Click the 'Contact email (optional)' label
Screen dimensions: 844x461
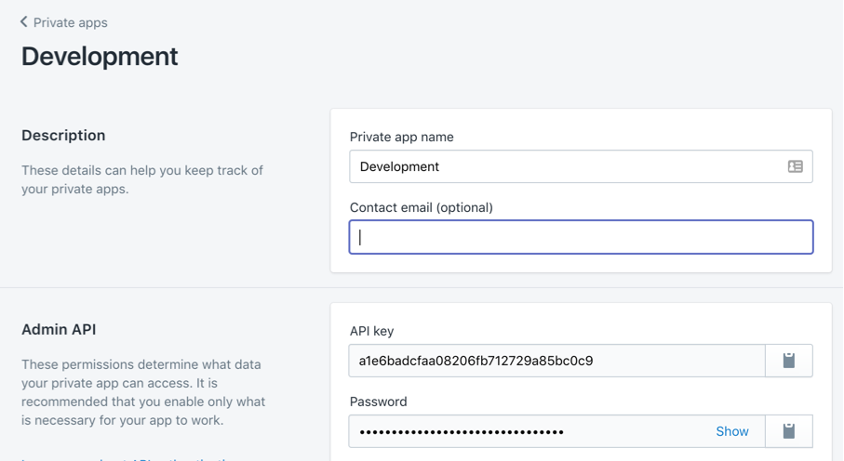[422, 207]
